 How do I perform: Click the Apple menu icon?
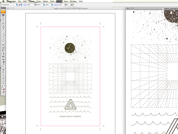tap(3, 1)
